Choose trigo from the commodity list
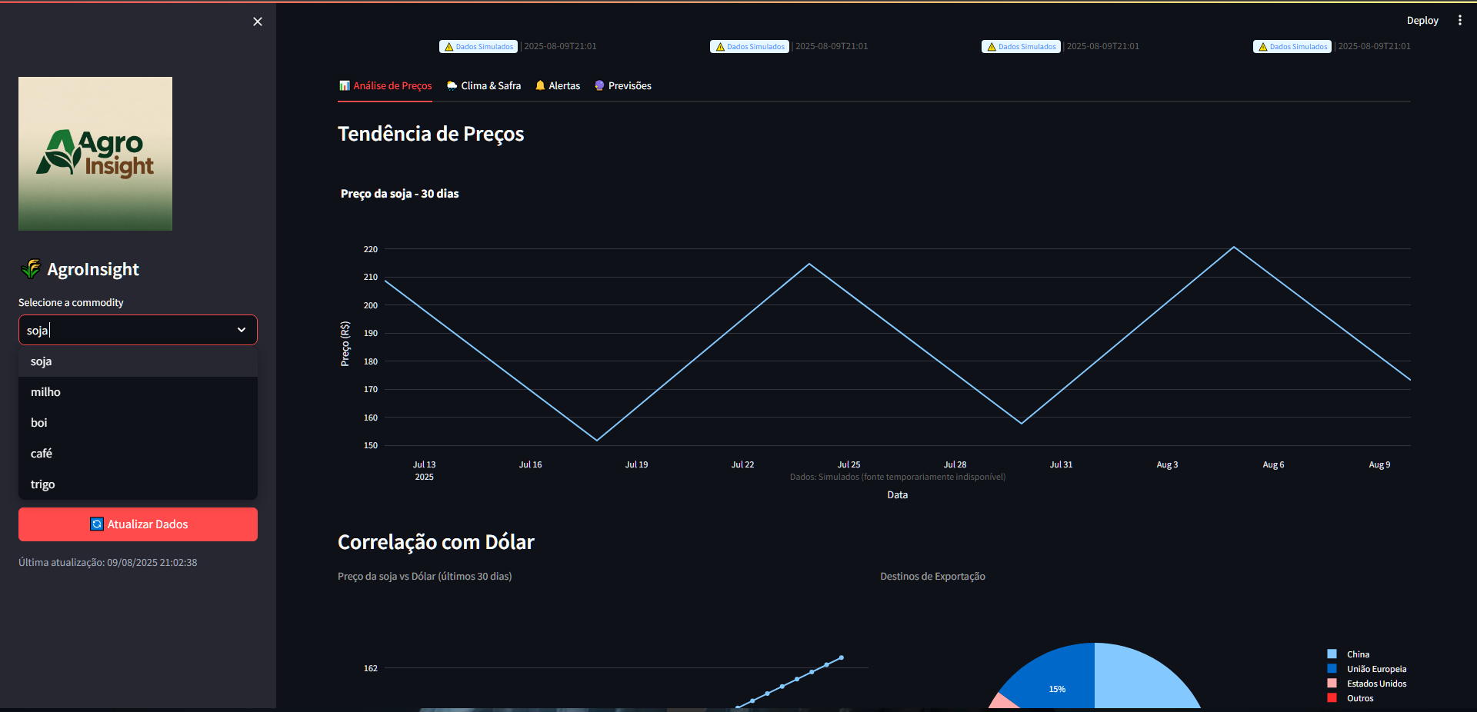The image size is (1477, 712). (x=138, y=484)
